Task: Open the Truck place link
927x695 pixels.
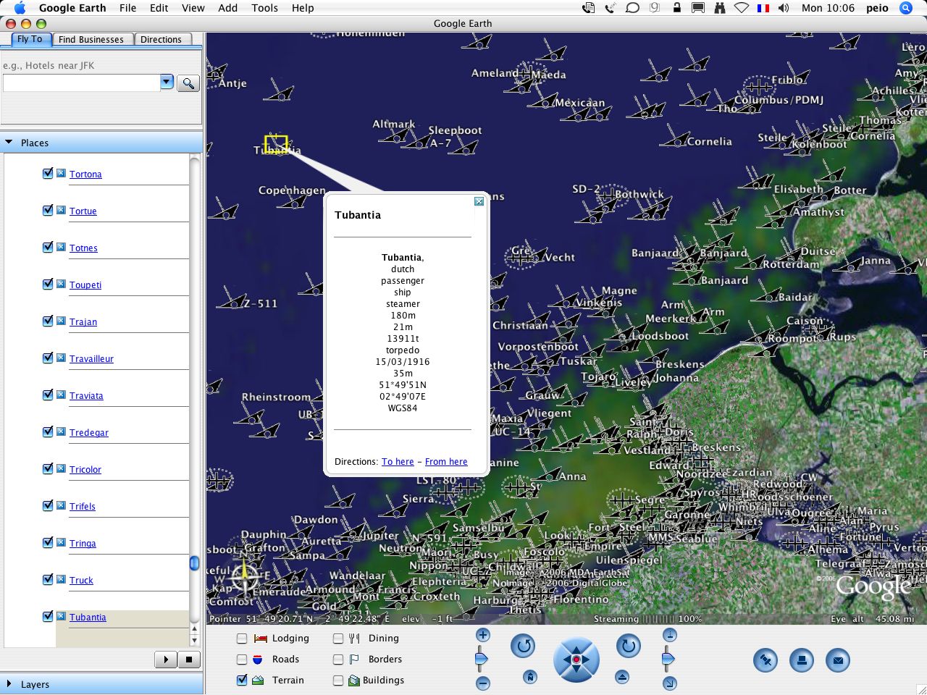Action: pos(81,580)
